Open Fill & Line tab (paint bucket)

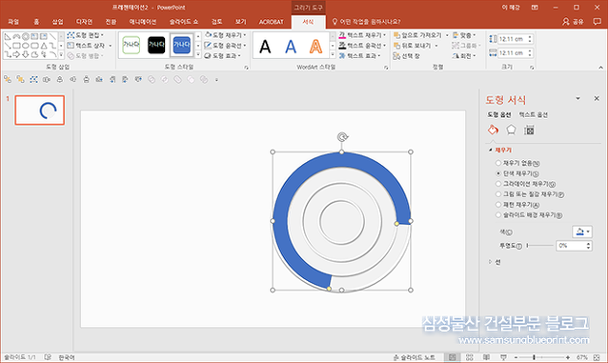pos(493,130)
